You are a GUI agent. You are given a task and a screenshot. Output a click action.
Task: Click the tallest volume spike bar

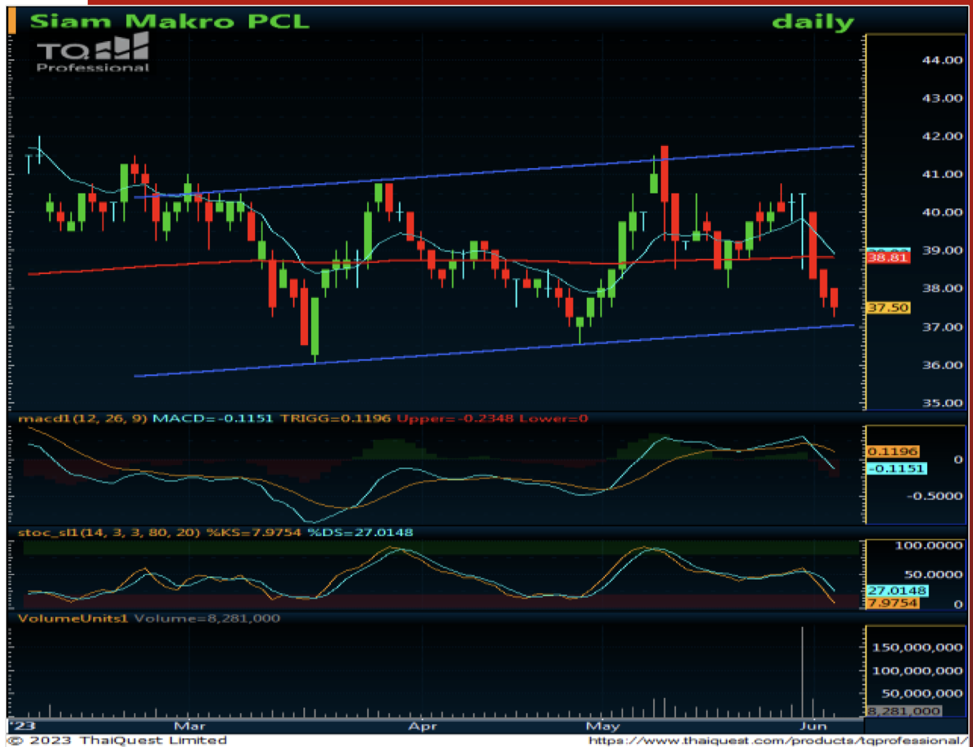[802, 670]
